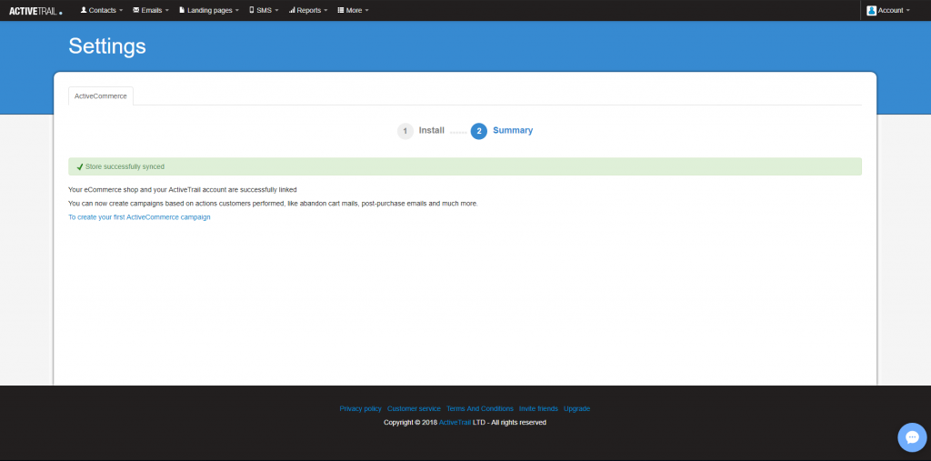Open the chat bubble widget
931x461 pixels.
point(912,438)
